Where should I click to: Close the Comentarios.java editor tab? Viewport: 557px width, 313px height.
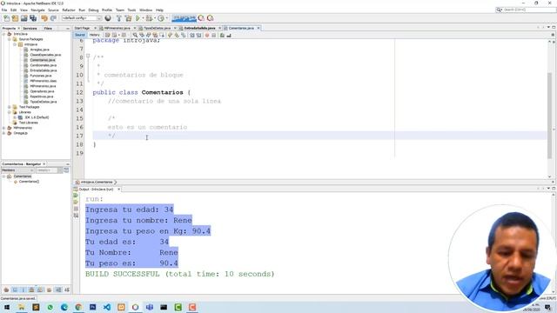point(258,28)
